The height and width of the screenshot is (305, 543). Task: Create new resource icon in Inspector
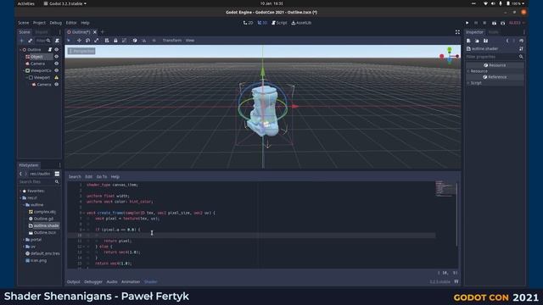click(468, 41)
